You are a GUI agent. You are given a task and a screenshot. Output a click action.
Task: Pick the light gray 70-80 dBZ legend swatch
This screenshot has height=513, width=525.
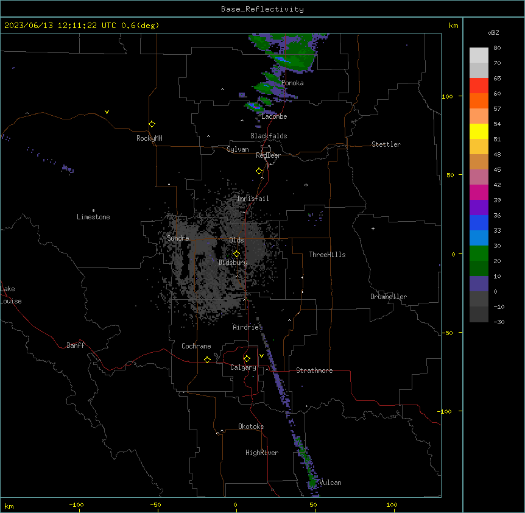[x=479, y=55]
